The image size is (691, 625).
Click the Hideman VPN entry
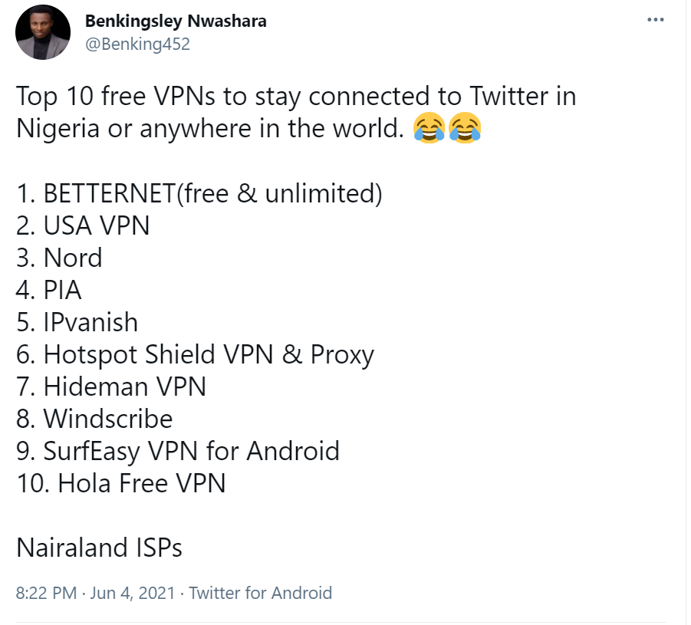click(x=111, y=387)
